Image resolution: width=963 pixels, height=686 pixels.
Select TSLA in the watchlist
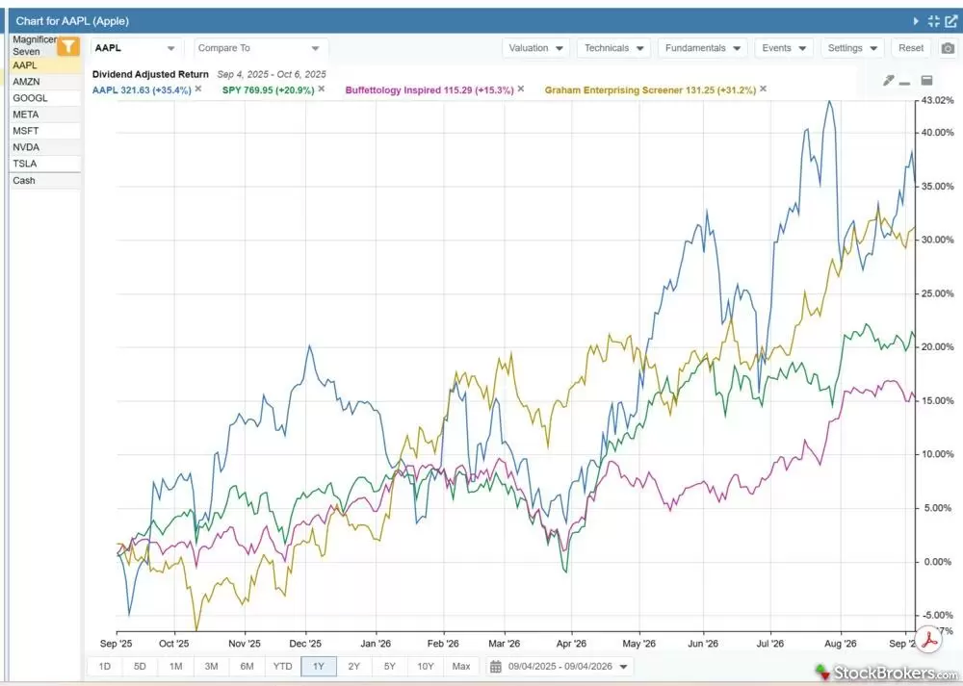click(45, 164)
